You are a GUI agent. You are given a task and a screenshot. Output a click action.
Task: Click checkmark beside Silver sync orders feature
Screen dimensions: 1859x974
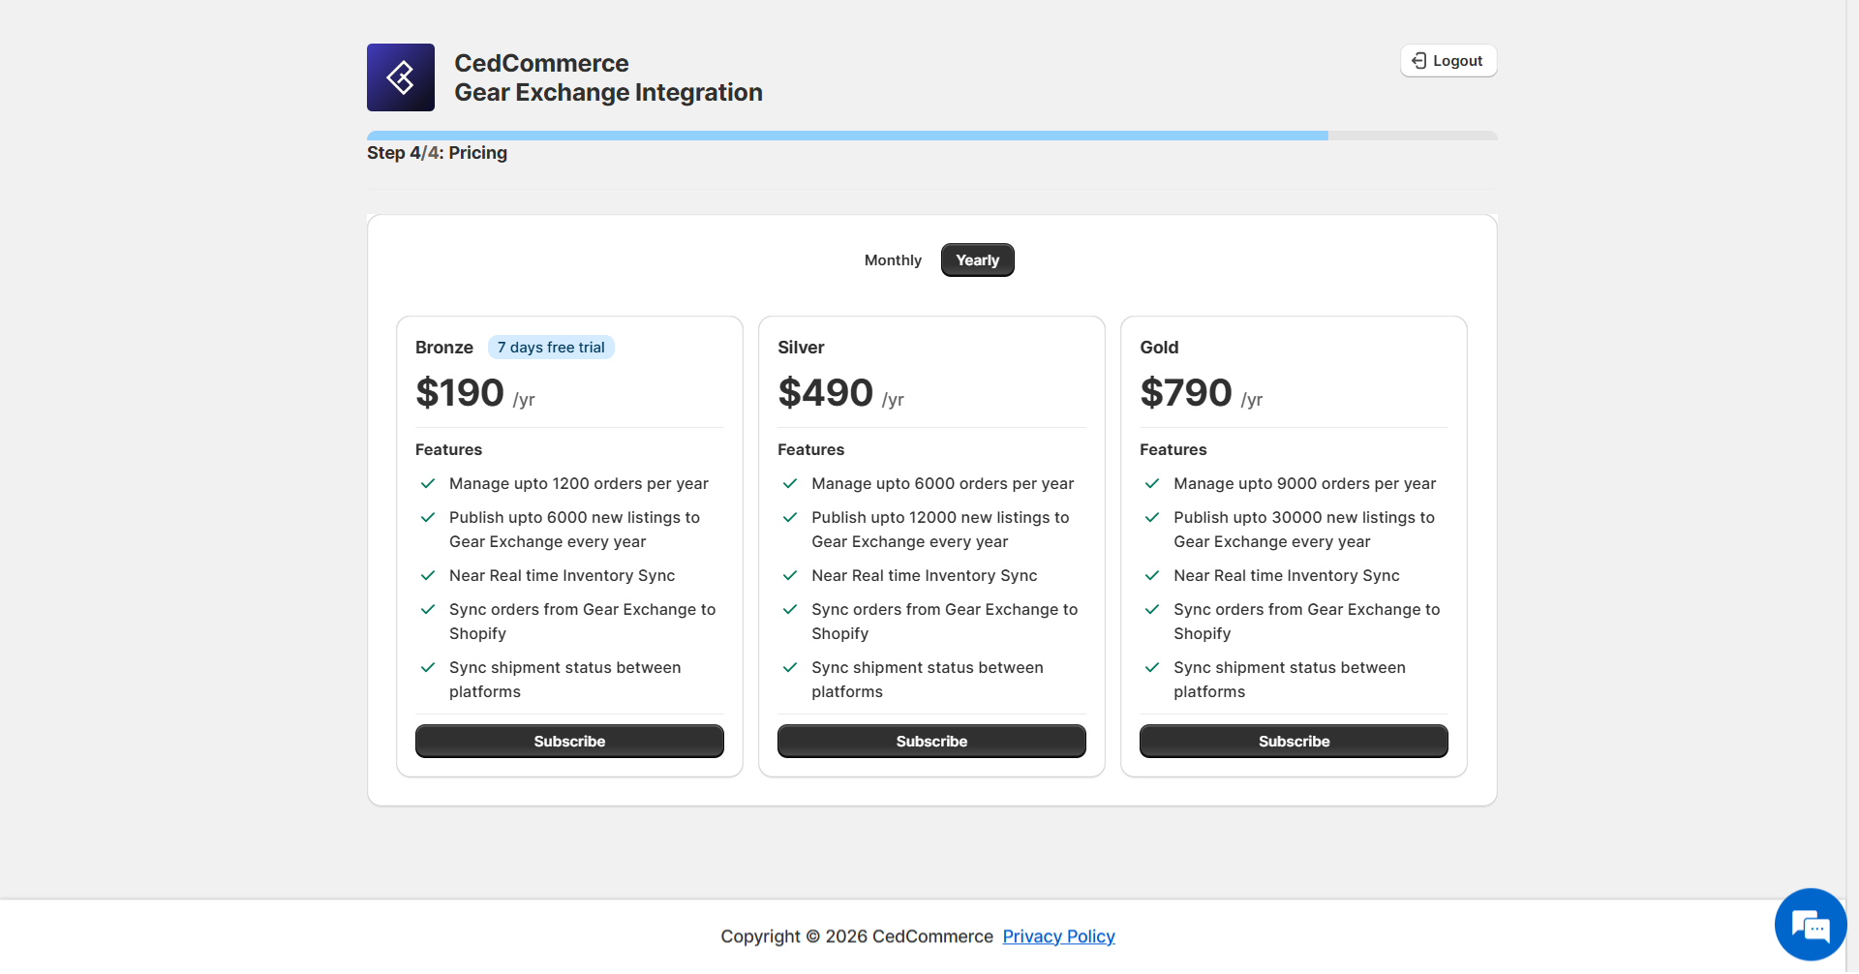[790, 609]
